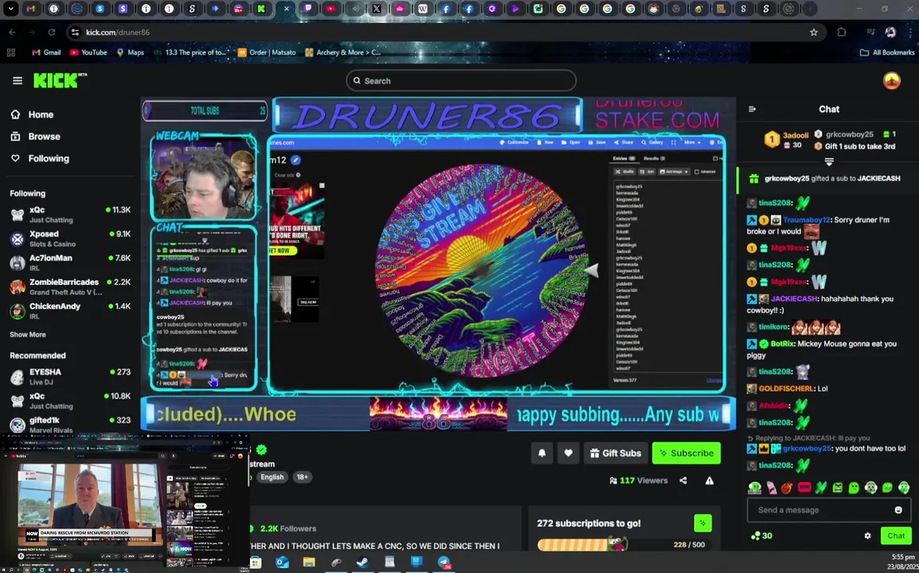Focus the Kick search box
Screen dimensions: 919x573
tap(461, 81)
